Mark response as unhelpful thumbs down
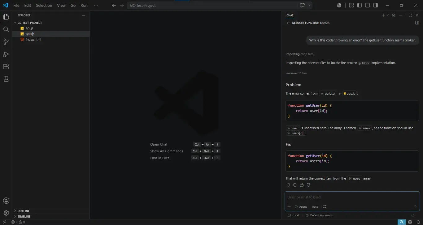423x225 pixels. coord(308,185)
